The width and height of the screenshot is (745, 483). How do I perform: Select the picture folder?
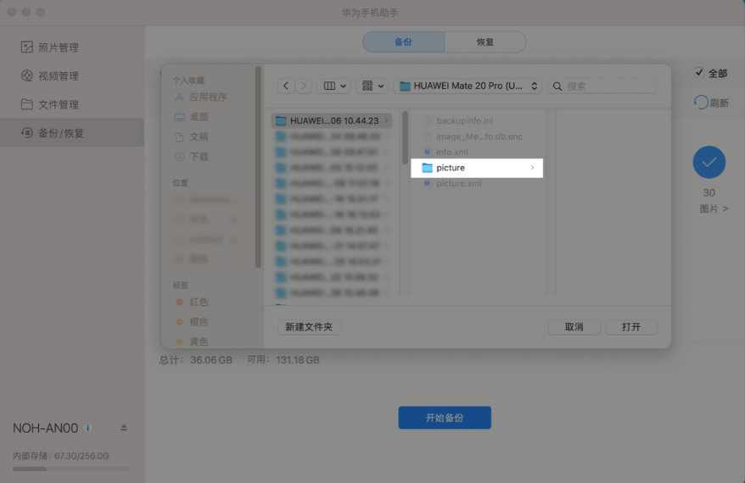point(477,168)
